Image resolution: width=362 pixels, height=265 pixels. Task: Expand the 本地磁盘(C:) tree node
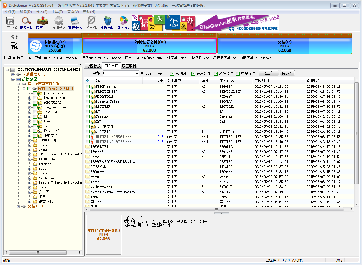point(13,74)
